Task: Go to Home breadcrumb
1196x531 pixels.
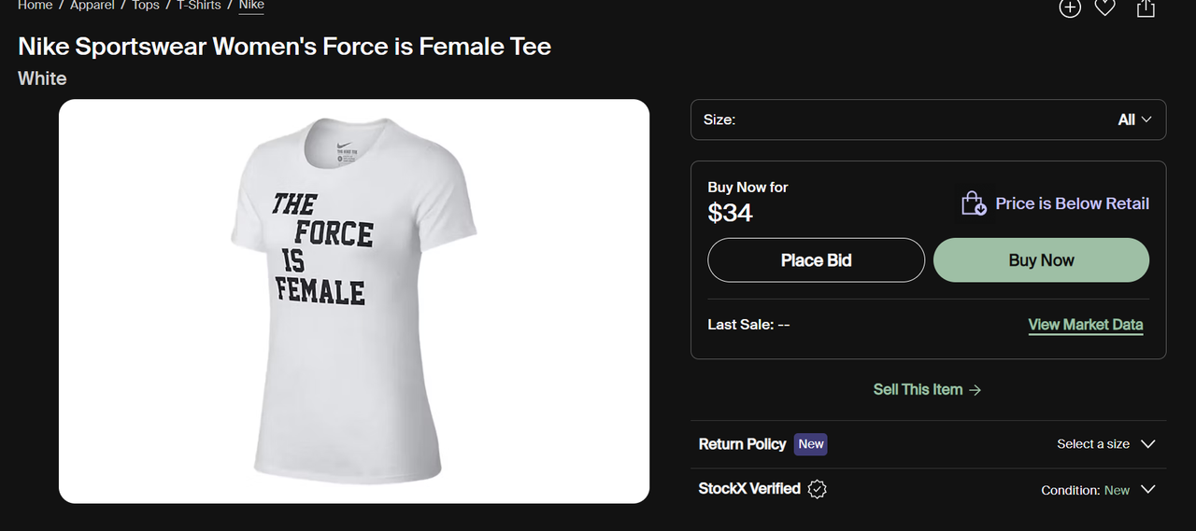Action: click(x=35, y=6)
